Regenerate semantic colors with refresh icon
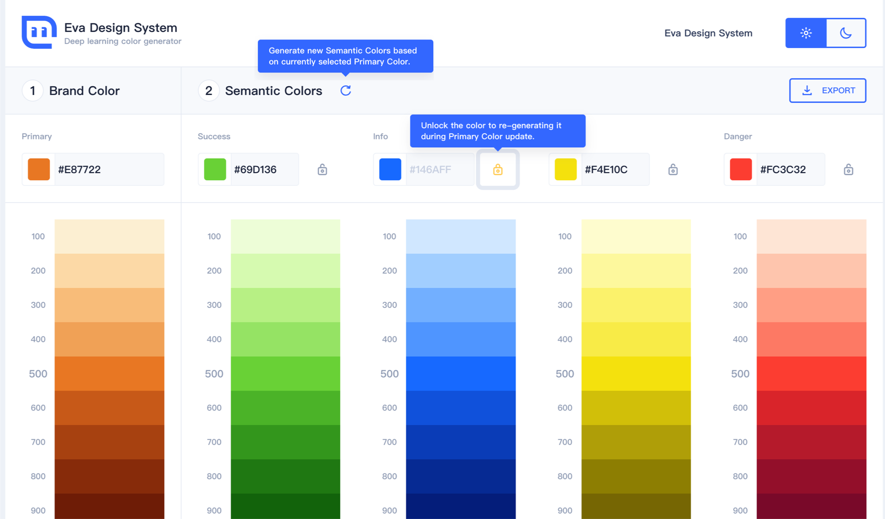 click(346, 90)
